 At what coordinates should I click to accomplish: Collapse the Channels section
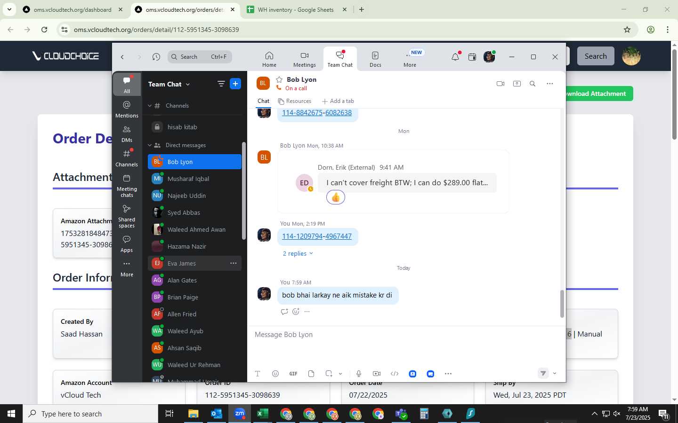pyautogui.click(x=150, y=106)
